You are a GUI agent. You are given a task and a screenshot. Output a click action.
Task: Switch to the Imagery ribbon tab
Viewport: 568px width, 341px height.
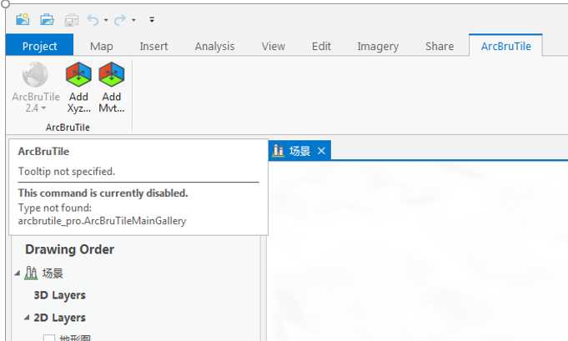pyautogui.click(x=378, y=46)
